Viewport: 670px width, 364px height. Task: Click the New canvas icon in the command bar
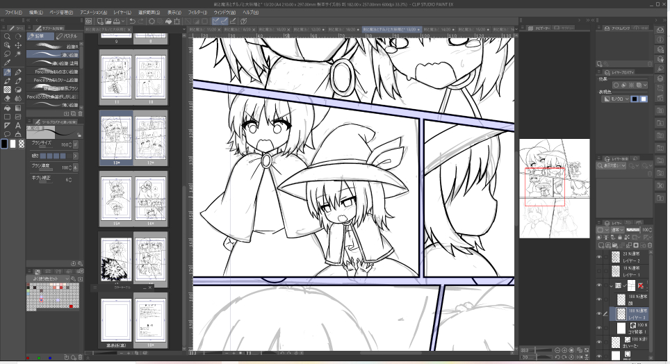coord(99,21)
